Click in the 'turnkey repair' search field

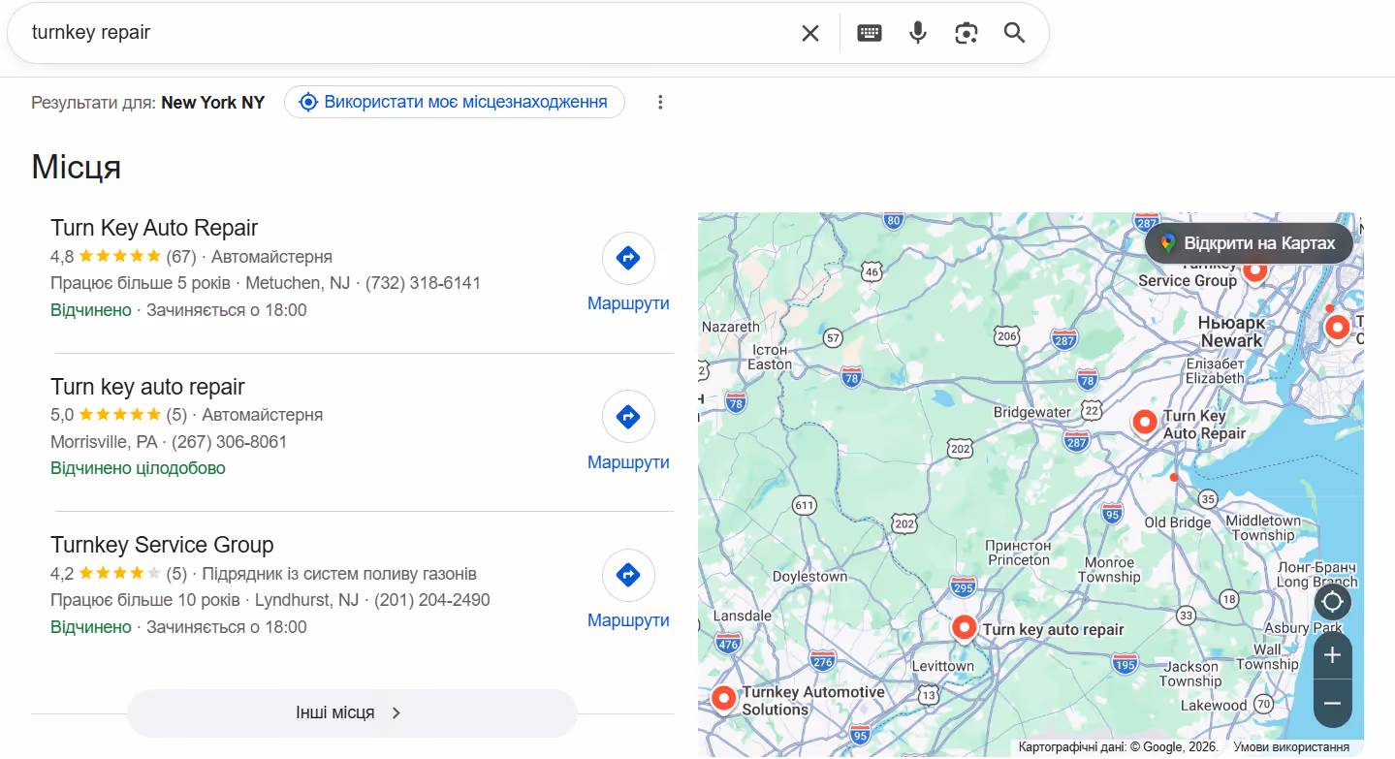click(407, 33)
